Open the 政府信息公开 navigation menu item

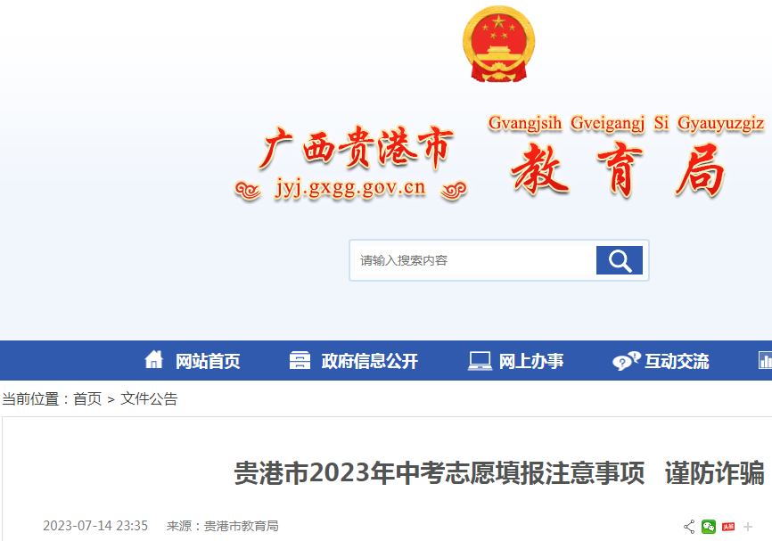pyautogui.click(x=370, y=361)
